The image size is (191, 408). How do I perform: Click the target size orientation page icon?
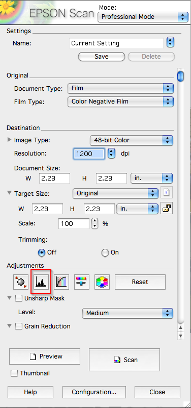[167, 193]
